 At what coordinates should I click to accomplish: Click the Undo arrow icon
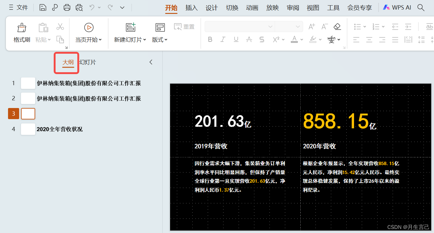pos(92,7)
